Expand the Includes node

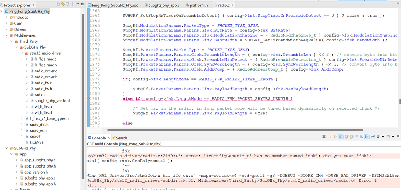(7, 17)
